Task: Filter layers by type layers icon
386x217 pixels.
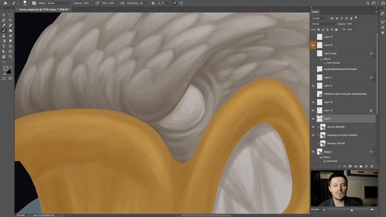Action: coord(341,18)
